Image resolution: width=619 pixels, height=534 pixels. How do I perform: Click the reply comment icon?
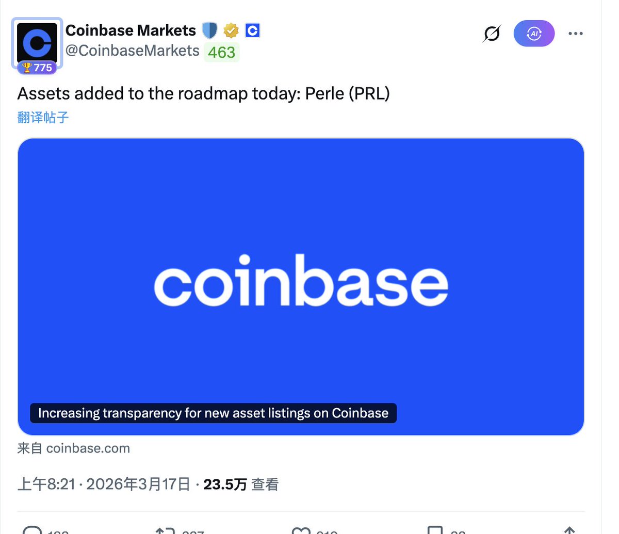32,530
